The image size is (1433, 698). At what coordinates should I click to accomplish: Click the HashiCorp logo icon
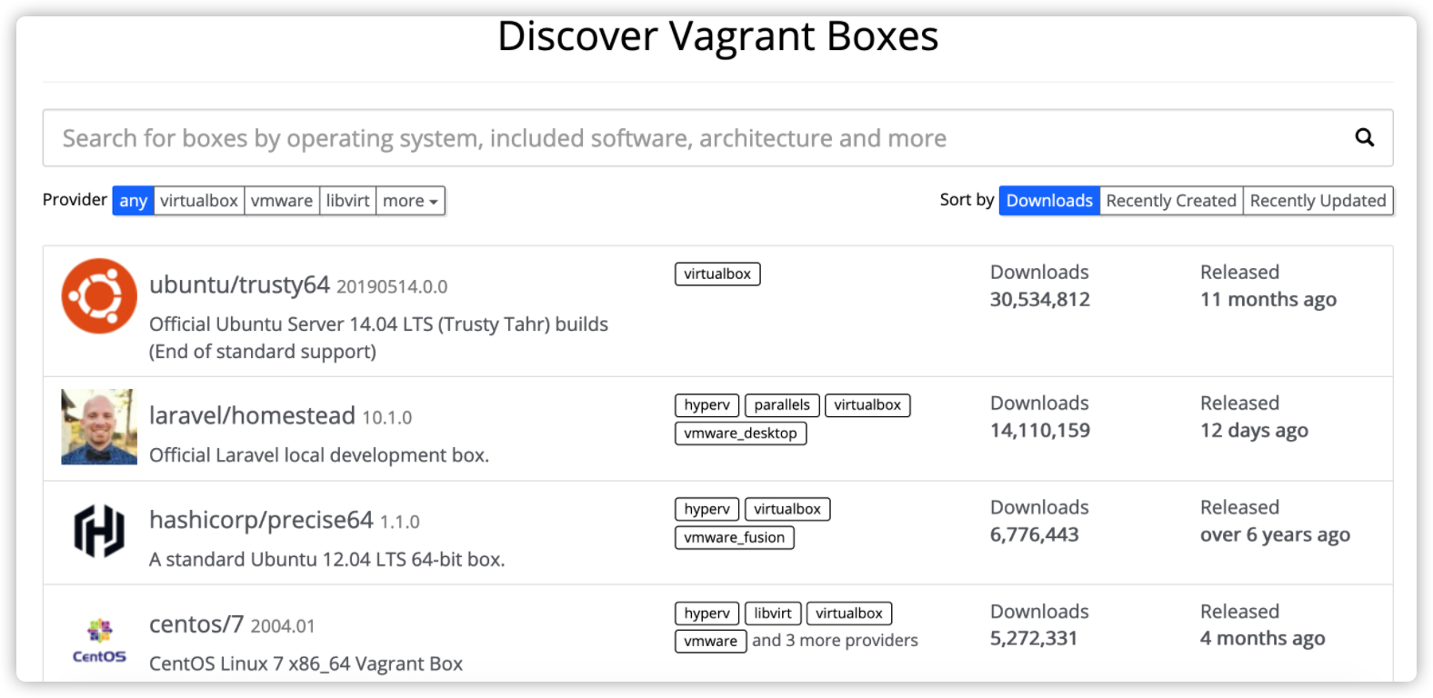click(x=99, y=531)
